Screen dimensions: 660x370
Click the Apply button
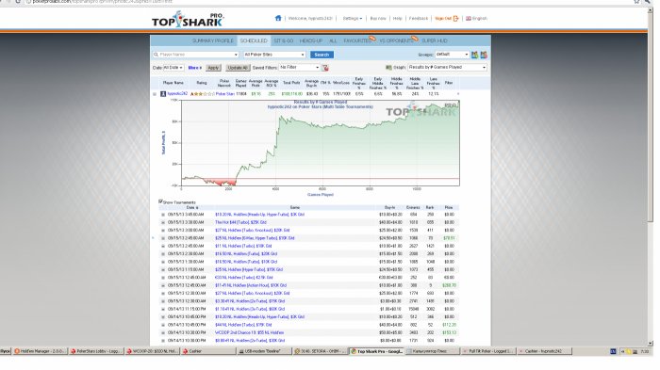tap(213, 68)
